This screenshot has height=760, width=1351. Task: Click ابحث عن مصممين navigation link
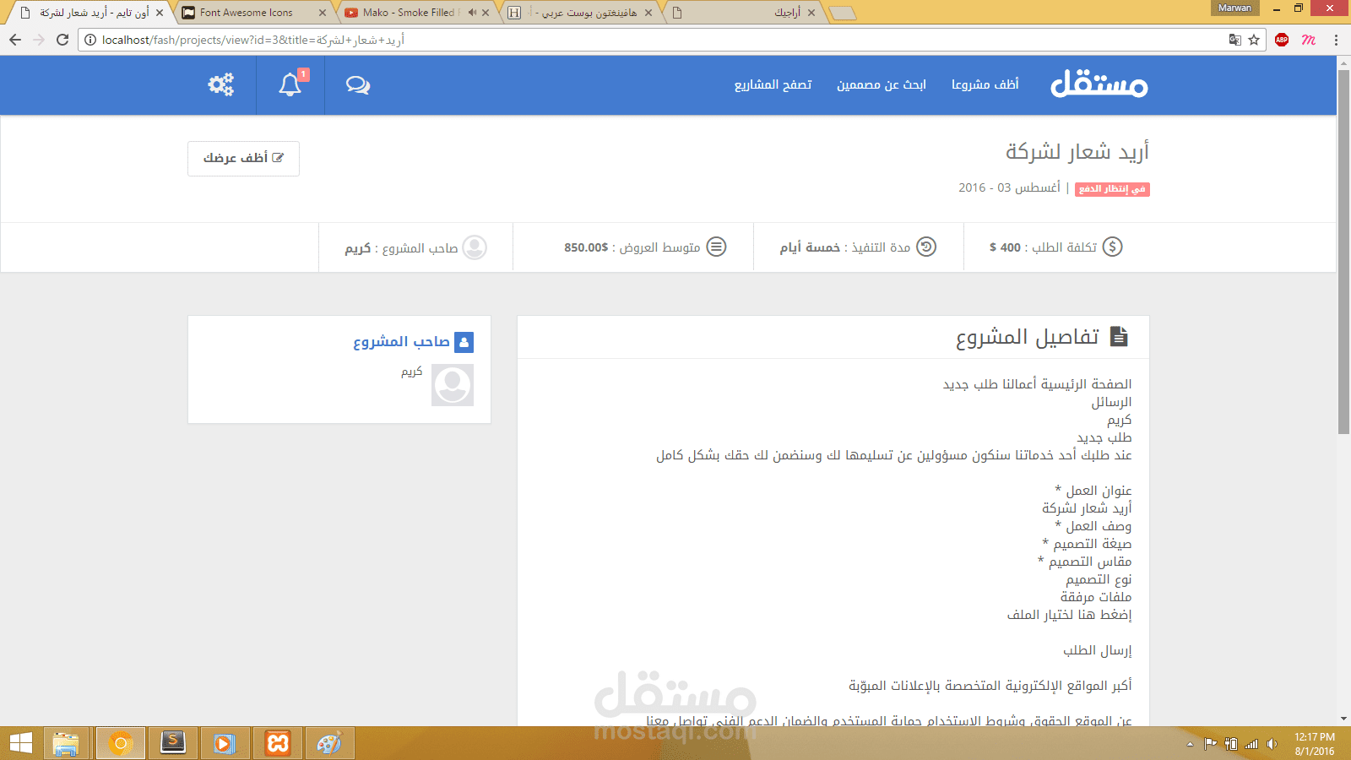point(882,84)
